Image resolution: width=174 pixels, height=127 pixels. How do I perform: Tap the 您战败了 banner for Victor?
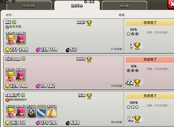tap(150, 60)
